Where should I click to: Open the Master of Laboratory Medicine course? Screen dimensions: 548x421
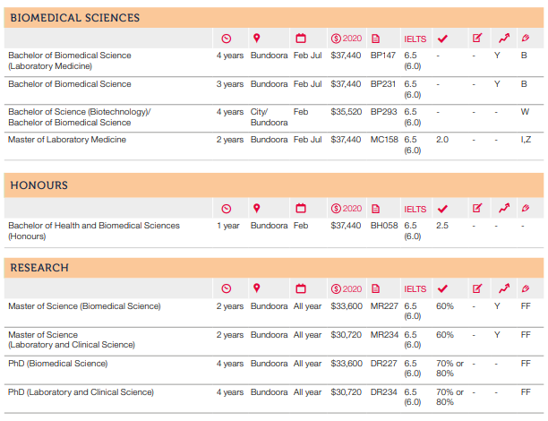click(67, 140)
